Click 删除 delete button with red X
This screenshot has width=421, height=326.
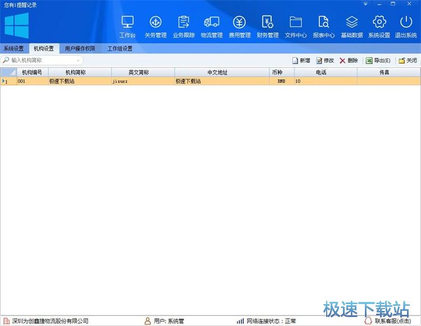(349, 61)
